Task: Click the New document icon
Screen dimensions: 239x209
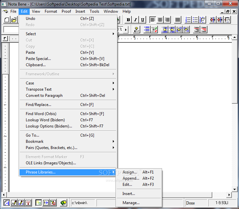Action: click(7, 20)
